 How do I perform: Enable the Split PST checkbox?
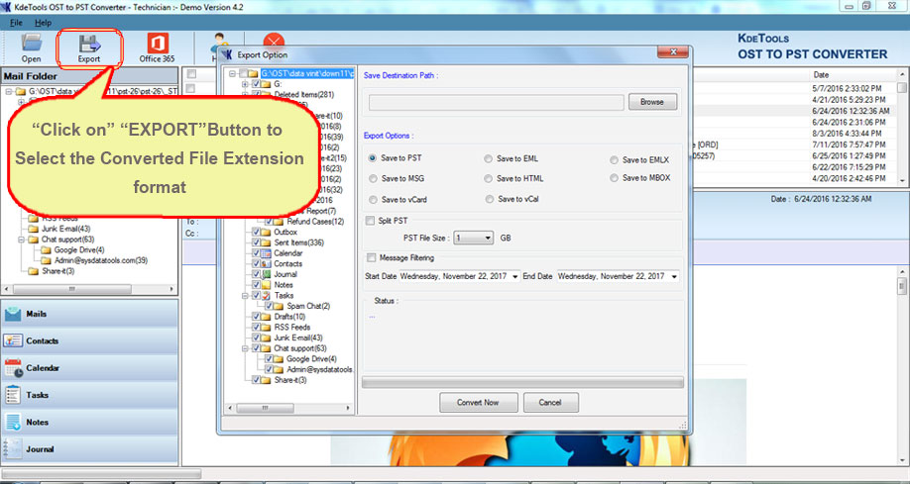pyautogui.click(x=371, y=221)
